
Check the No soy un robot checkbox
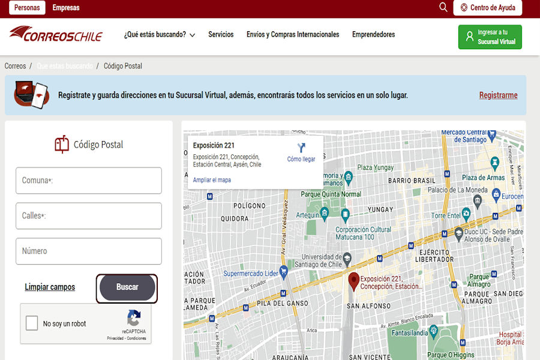(x=31, y=323)
